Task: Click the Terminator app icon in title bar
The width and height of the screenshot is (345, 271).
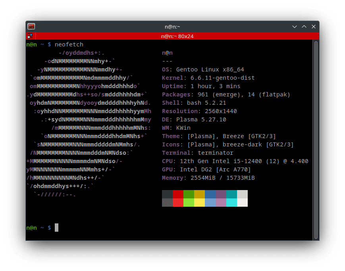Action: coord(31,27)
